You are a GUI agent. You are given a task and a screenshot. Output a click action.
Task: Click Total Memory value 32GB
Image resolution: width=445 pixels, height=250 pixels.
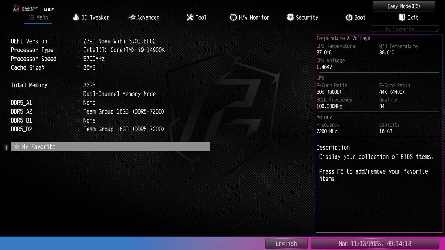(89, 85)
